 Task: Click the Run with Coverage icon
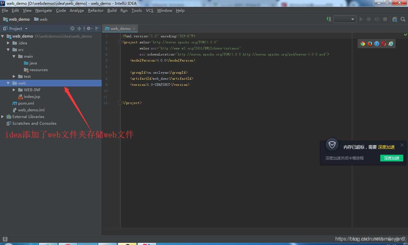click(377, 19)
